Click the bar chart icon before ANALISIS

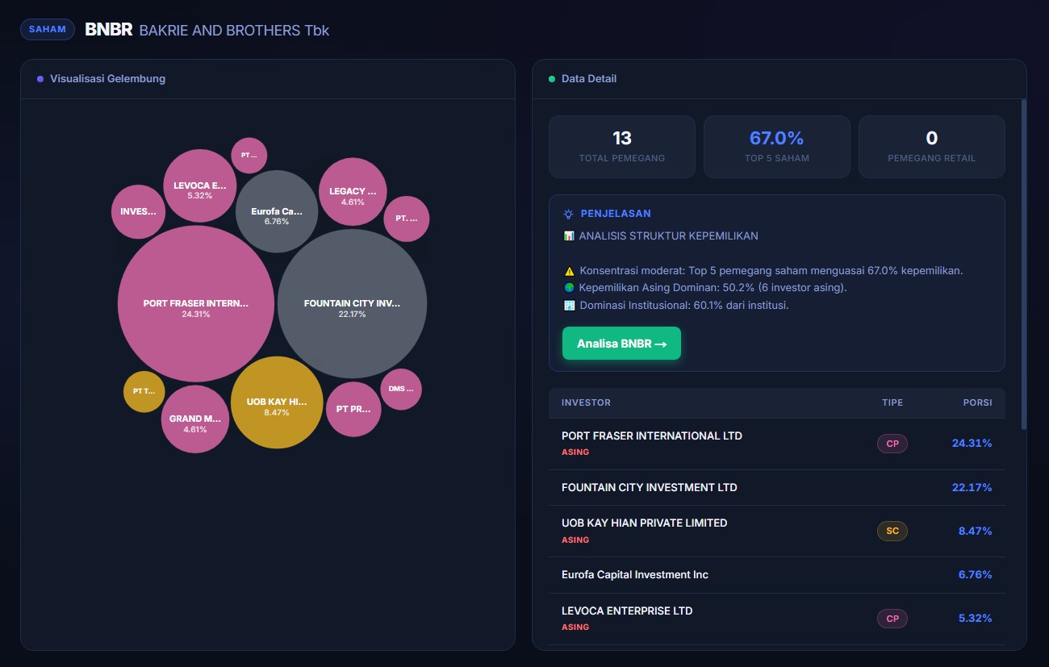569,236
